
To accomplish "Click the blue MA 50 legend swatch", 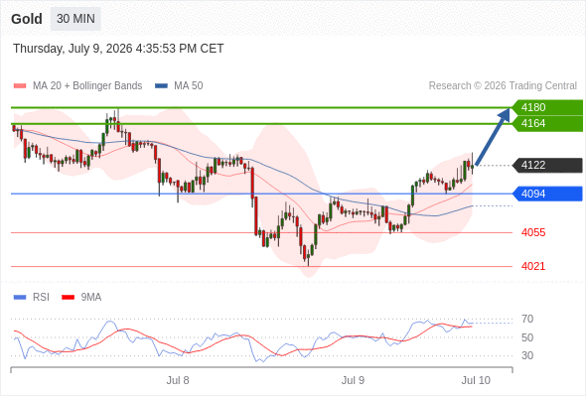I will [161, 86].
